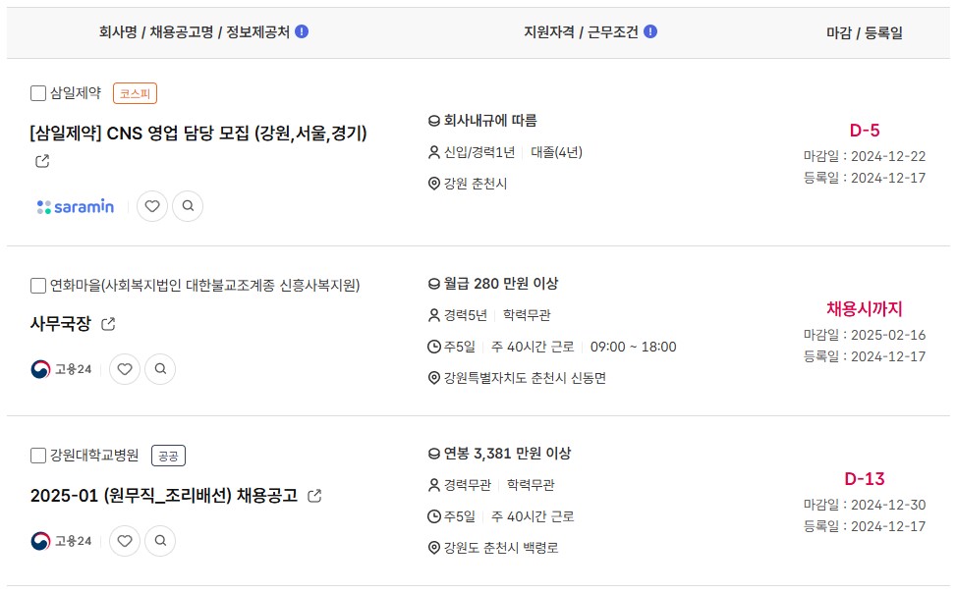Tick the 강원대학교병원 listing checkbox
Viewport: 956px width, 593px height.
37,456
